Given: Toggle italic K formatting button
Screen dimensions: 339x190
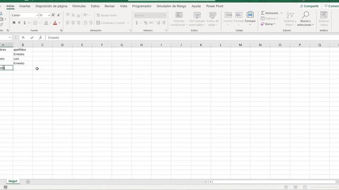Looking at the screenshot, I should pyautogui.click(x=19, y=23).
